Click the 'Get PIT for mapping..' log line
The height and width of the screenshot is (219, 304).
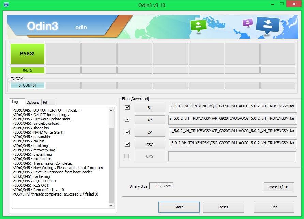click(41, 115)
